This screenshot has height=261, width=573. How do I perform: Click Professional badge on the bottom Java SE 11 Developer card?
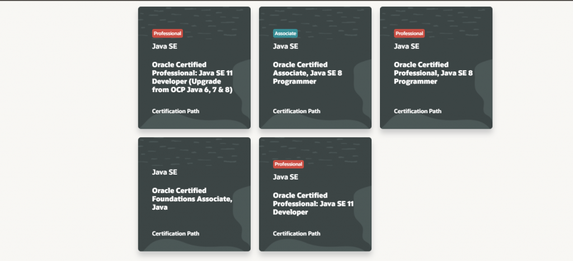coord(288,164)
